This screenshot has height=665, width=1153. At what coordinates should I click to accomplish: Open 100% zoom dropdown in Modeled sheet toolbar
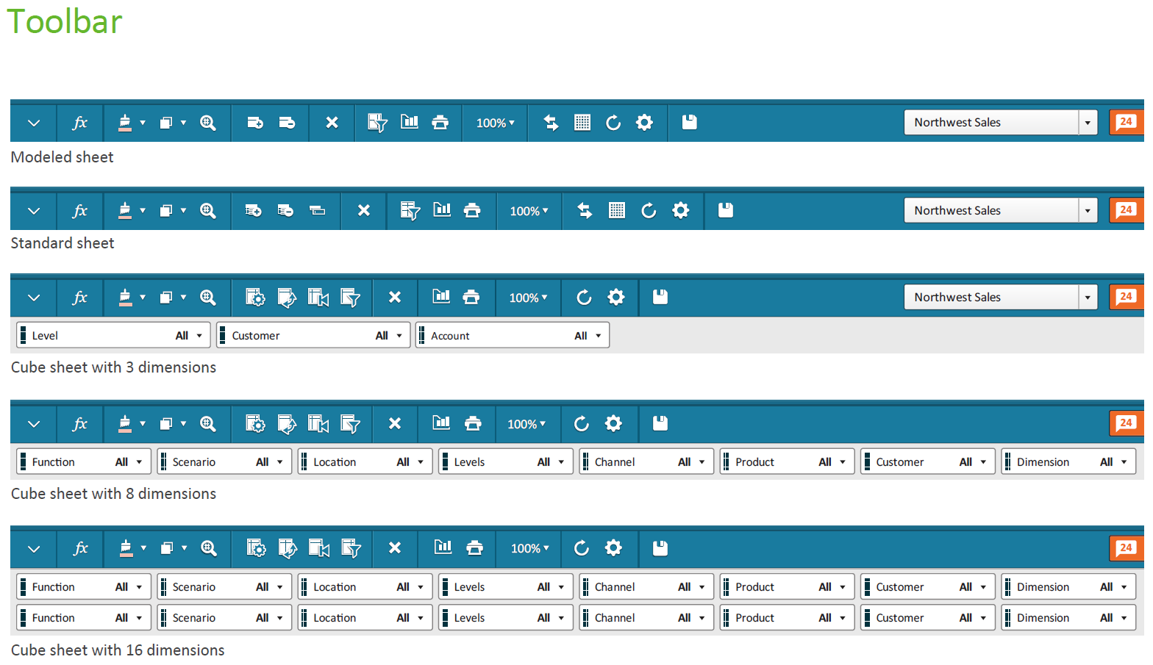point(496,123)
